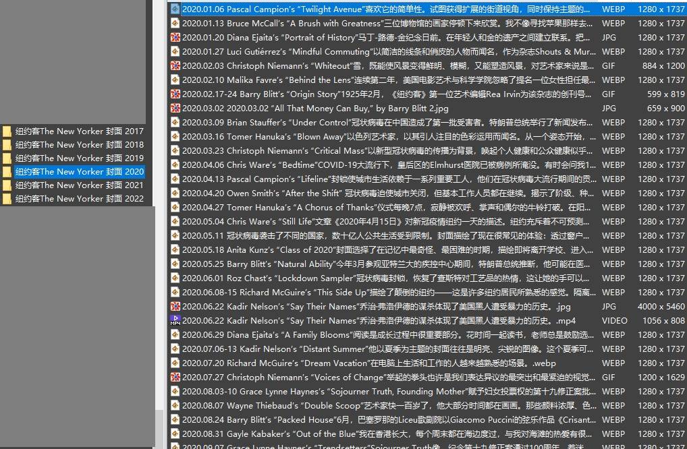Click the MP4 video icon of Say Their Names
The image size is (687, 449).
(x=175, y=321)
